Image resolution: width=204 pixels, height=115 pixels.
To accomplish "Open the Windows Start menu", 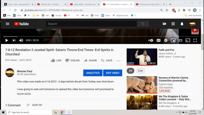I will coord(3,112).
